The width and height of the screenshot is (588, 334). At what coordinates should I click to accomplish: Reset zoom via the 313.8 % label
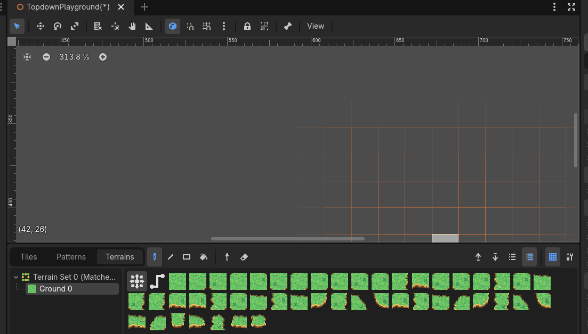coord(74,57)
